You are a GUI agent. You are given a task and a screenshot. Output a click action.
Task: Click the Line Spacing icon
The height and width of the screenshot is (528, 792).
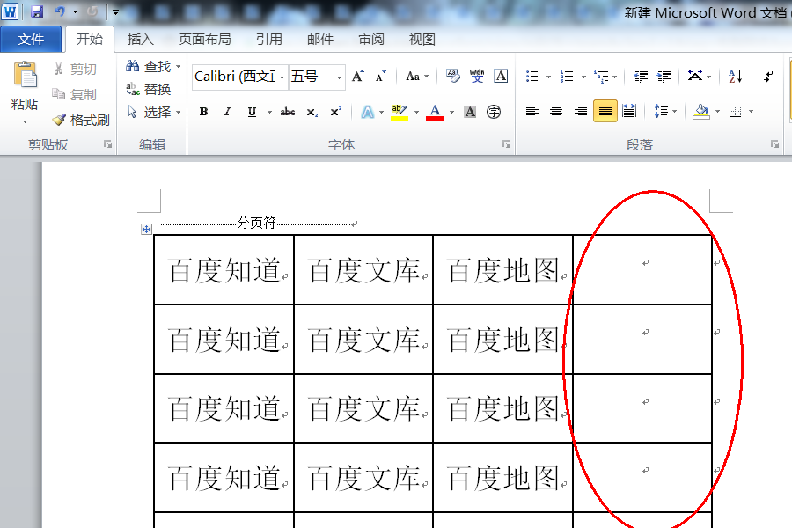661,111
